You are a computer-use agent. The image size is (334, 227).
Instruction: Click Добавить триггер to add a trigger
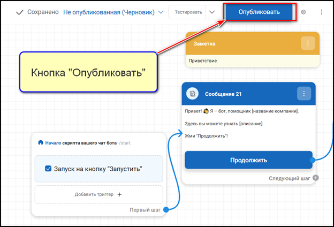98,194
